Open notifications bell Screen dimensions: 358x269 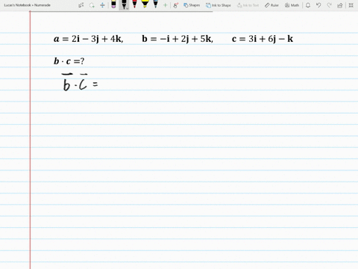(308, 5)
